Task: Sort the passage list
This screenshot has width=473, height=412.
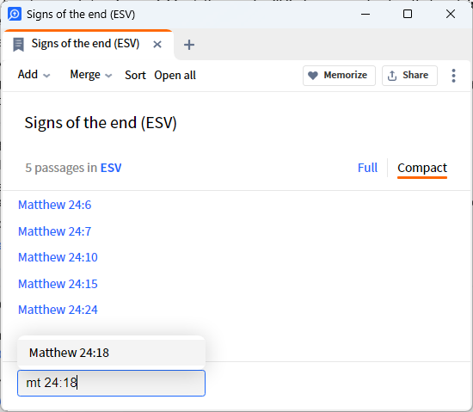Action: 135,75
